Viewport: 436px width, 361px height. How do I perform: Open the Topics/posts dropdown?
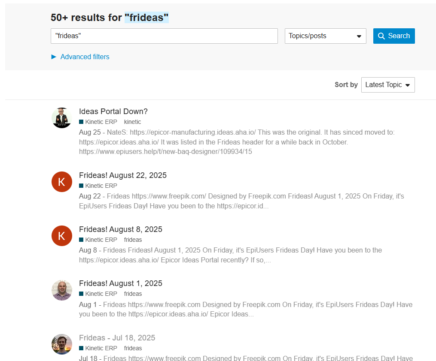click(x=325, y=36)
